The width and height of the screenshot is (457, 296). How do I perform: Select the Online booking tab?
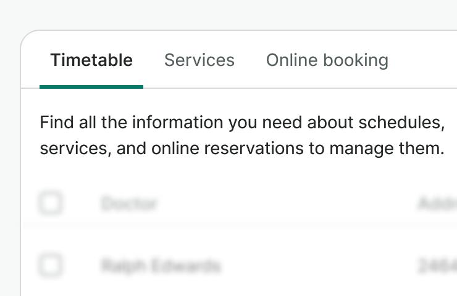click(327, 60)
